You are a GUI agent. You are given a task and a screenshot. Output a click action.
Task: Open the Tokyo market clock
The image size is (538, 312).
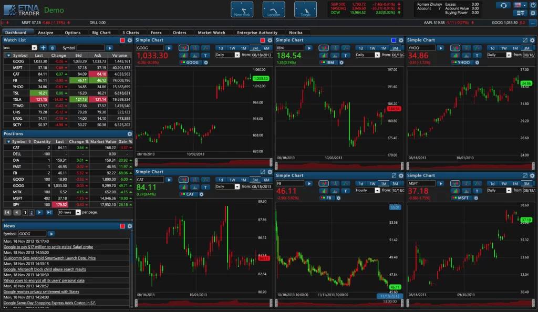coord(305,9)
